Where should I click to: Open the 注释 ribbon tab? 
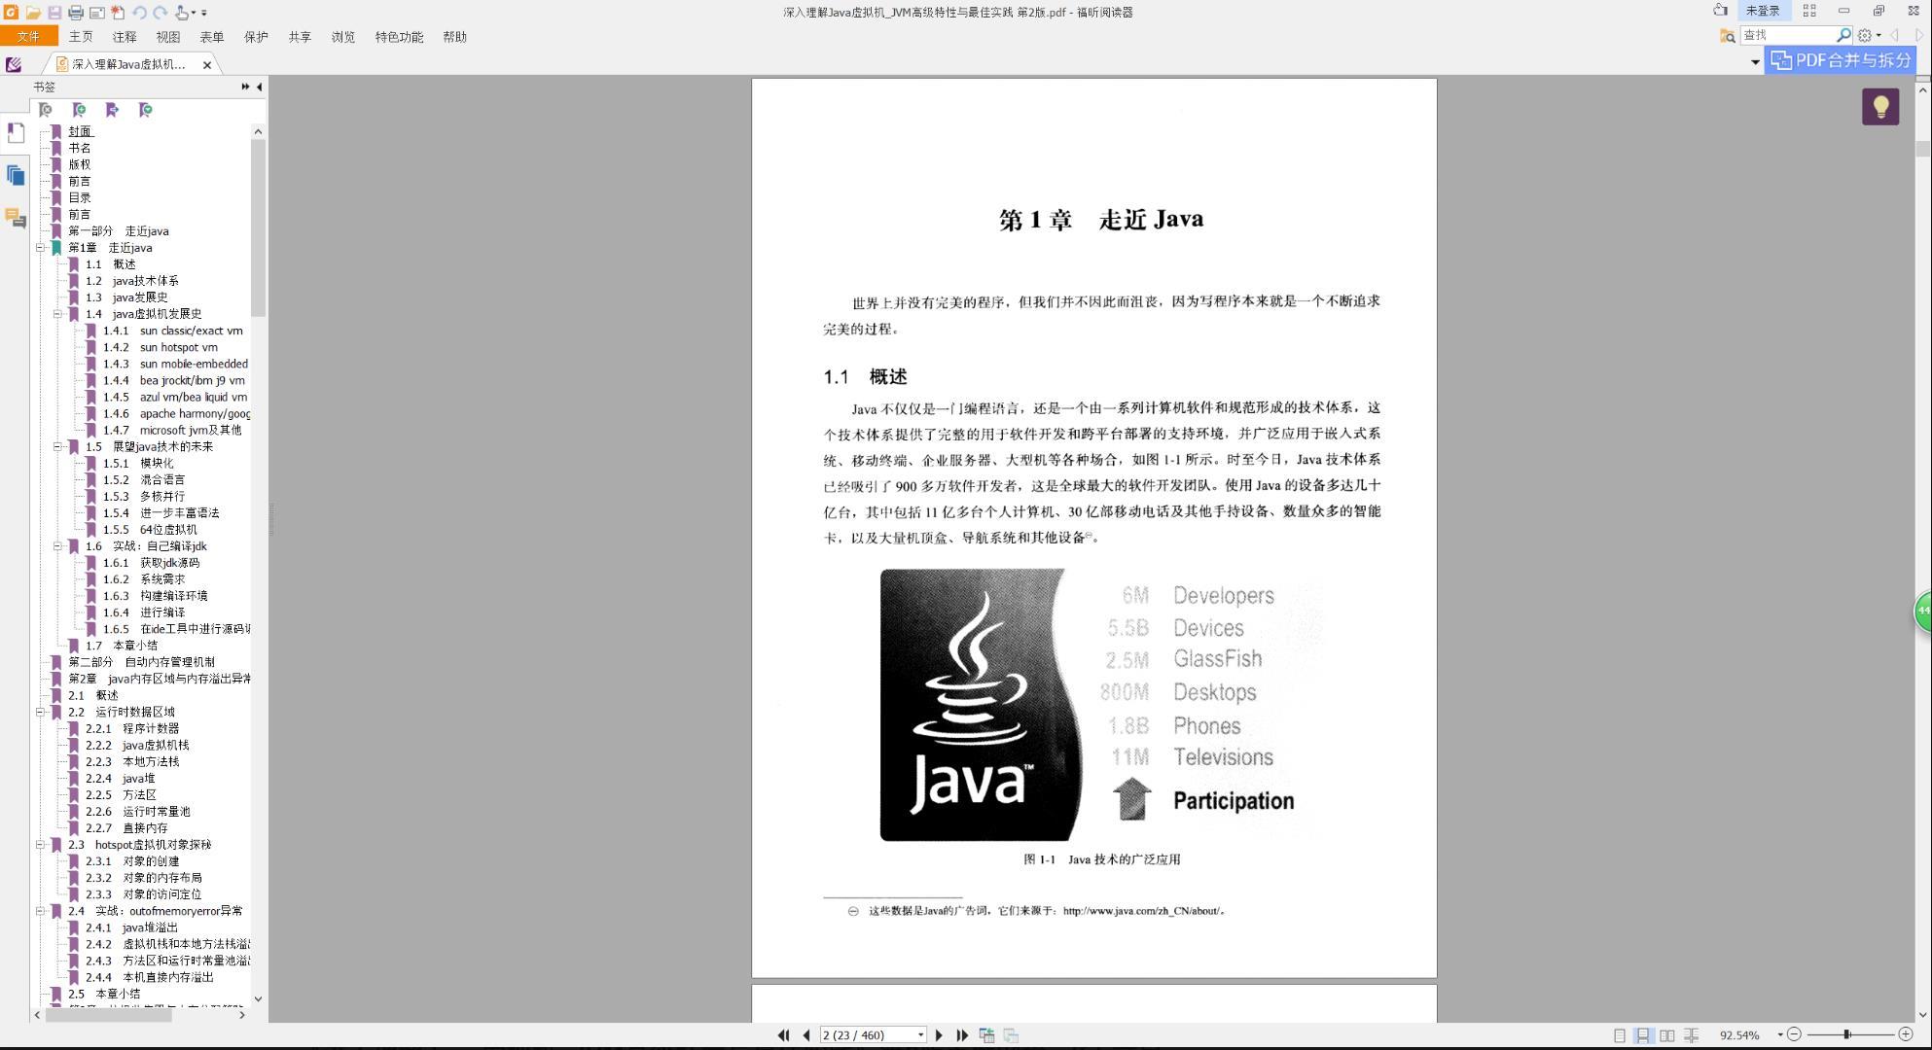pyautogui.click(x=125, y=37)
